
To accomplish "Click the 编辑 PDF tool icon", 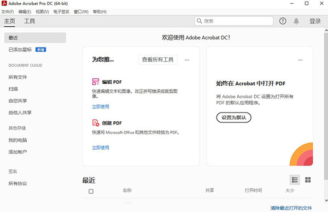I will pos(96,81).
